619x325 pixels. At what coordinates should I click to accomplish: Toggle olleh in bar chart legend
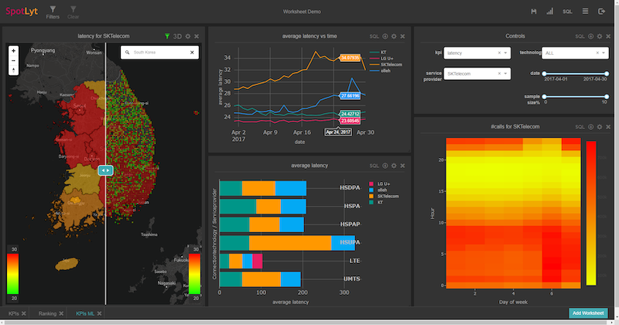[x=378, y=190]
